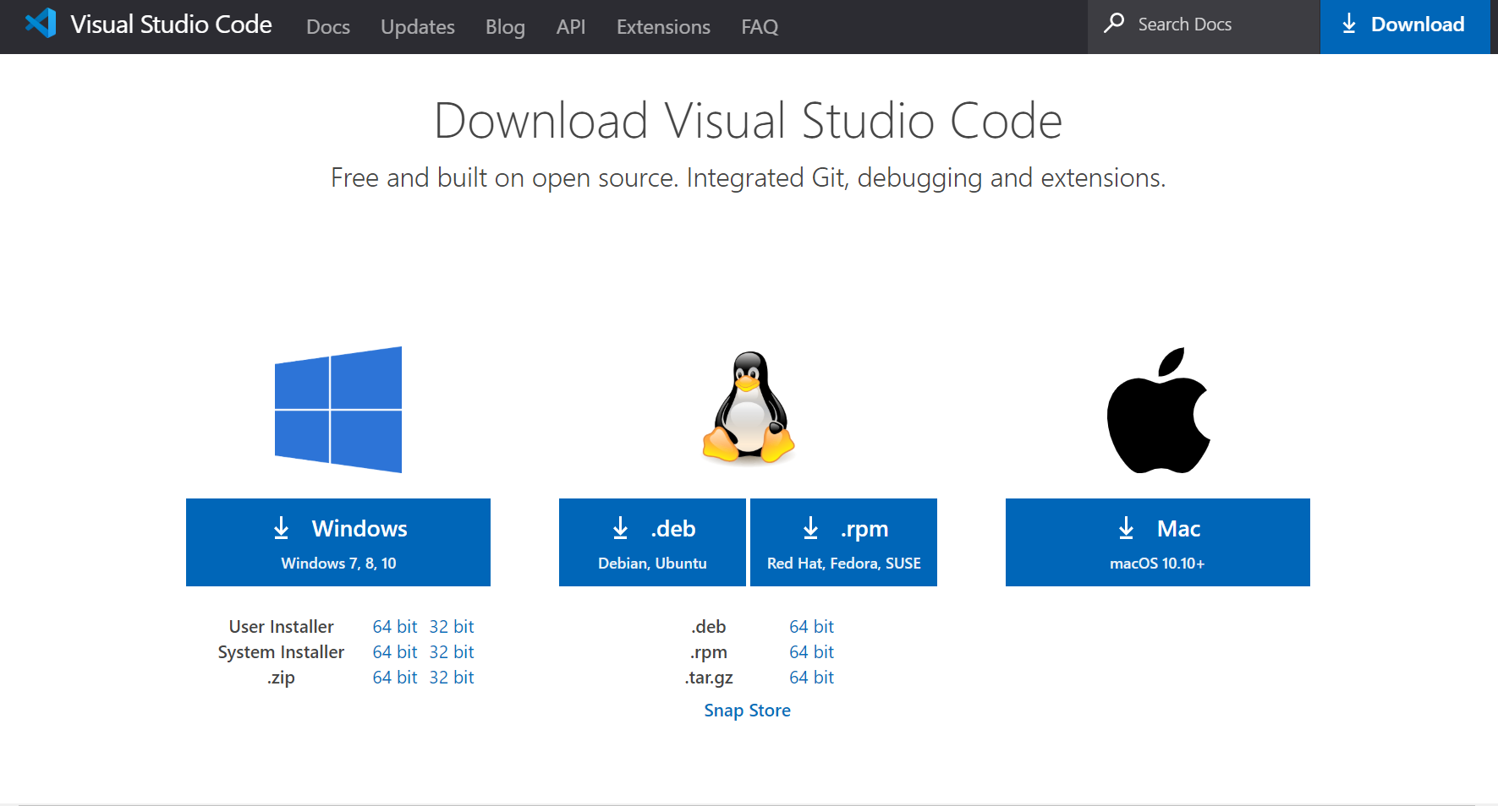Image resolution: width=1498 pixels, height=806 pixels.
Task: Open the Docs page
Action: pyautogui.click(x=328, y=27)
